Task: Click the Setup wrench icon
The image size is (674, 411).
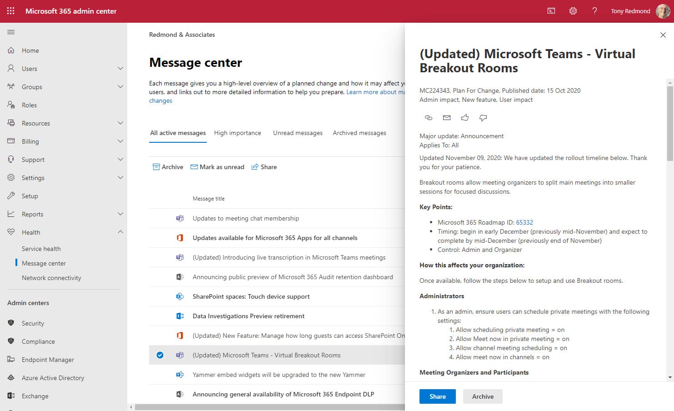Action: (11, 196)
